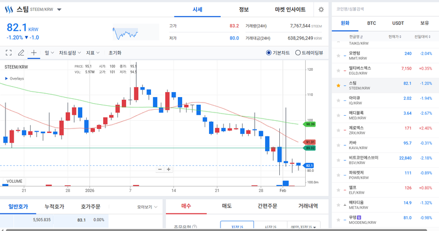Click the coin name search field
The width and height of the screenshot is (439, 231).
click(384, 9)
